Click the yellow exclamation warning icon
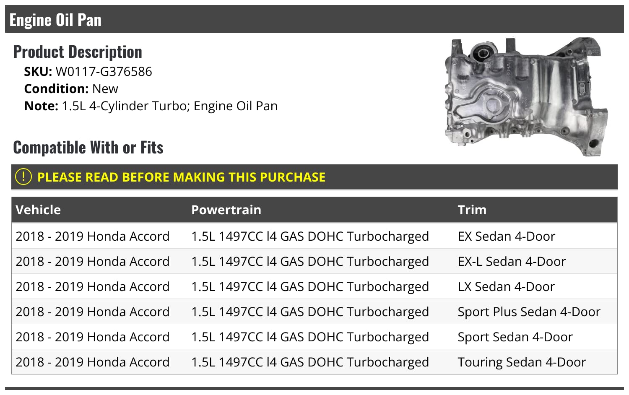Screen dimensions: 629x395 point(23,177)
